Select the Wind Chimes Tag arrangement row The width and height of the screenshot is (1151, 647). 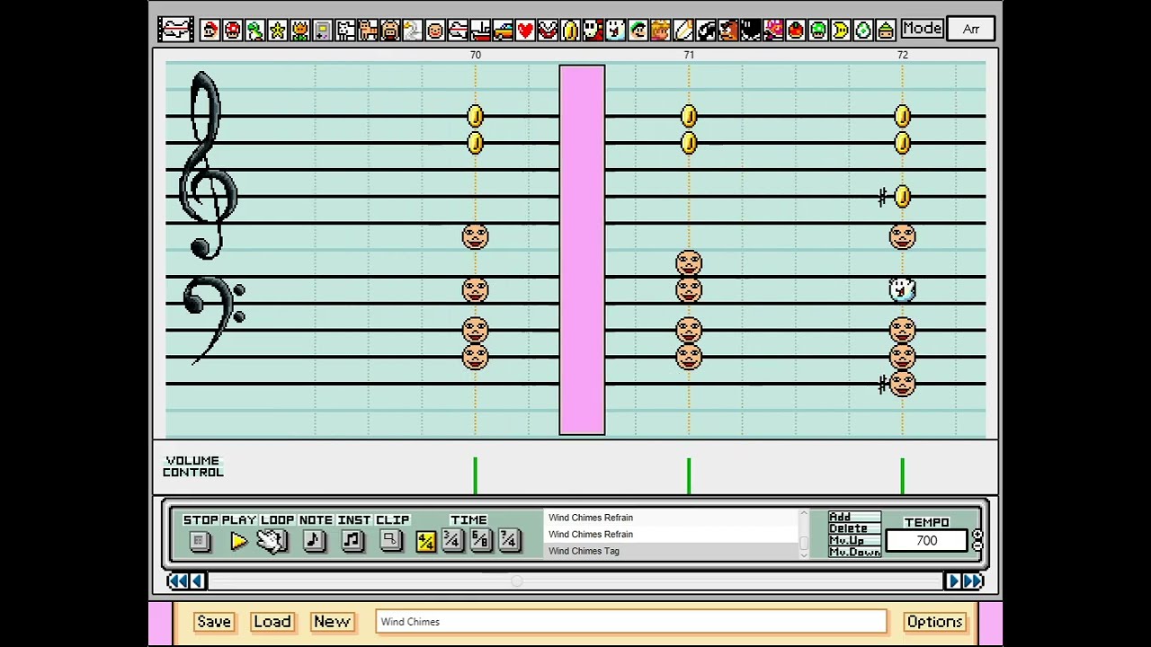pos(671,551)
